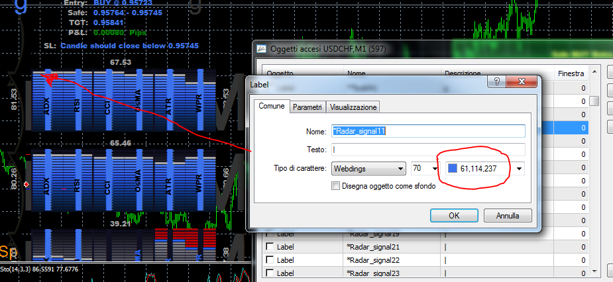
Task: Confirm Label dialog with OK
Action: point(454,216)
